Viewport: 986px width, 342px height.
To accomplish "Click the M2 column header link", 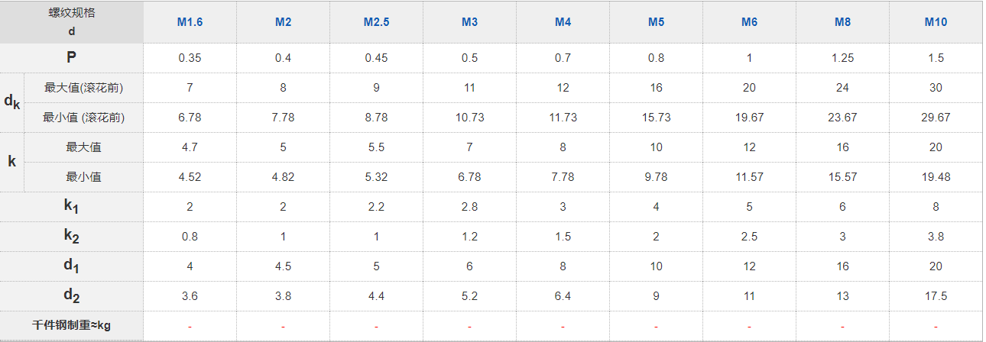I will [283, 22].
